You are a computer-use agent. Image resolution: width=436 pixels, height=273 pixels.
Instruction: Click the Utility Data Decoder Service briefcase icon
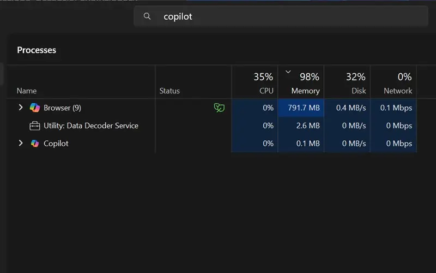point(35,126)
